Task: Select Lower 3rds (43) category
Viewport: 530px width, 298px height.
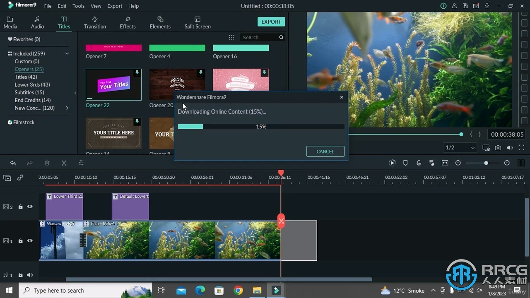Action: [32, 85]
